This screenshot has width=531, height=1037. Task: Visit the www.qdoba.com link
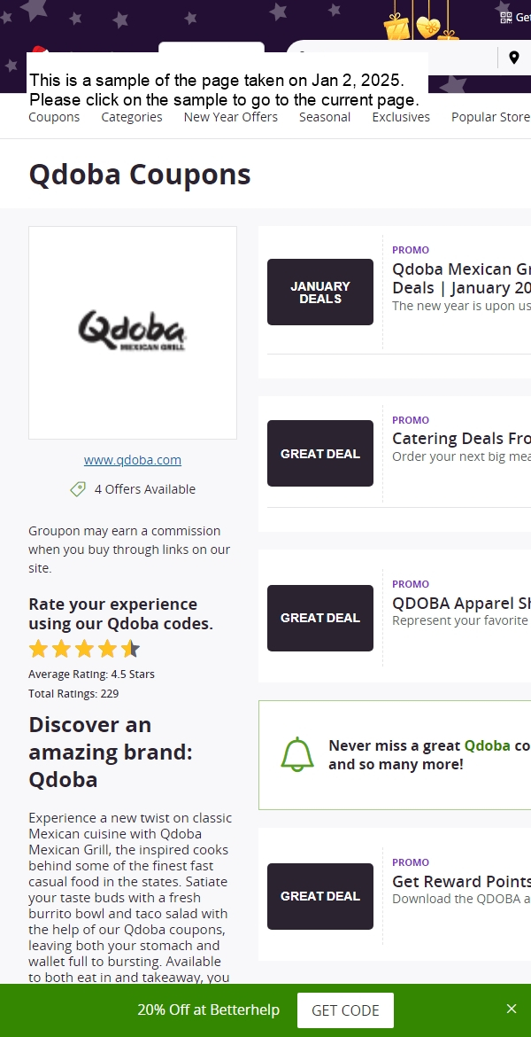(133, 460)
